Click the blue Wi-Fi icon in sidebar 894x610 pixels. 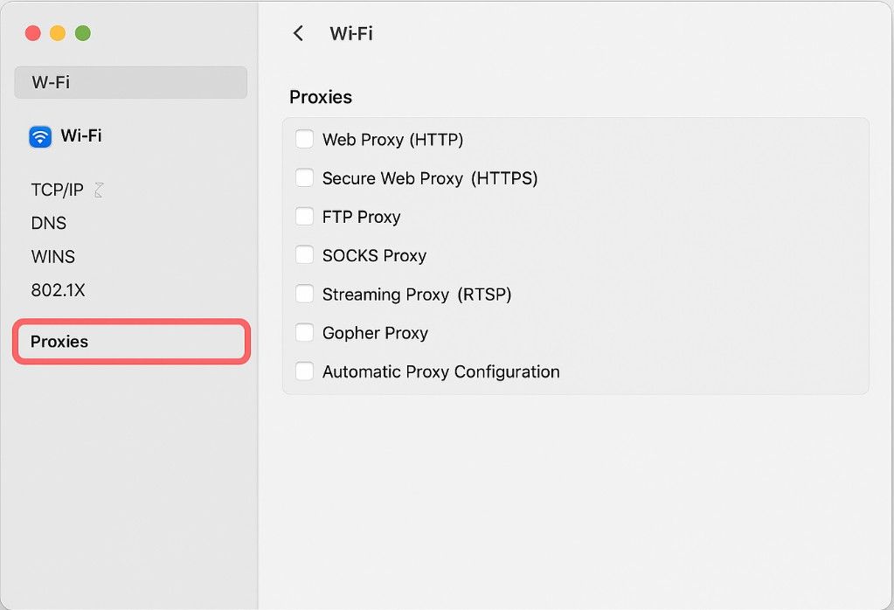coord(40,137)
